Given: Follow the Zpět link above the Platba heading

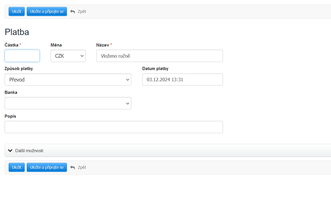Looking at the screenshot, I should (82, 11).
